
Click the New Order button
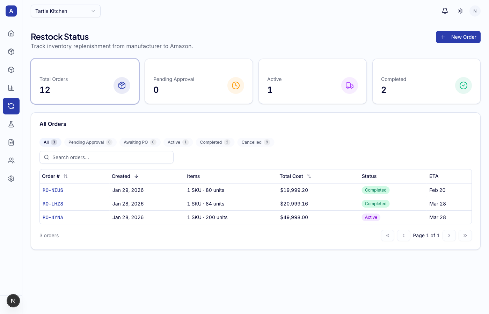(458, 37)
